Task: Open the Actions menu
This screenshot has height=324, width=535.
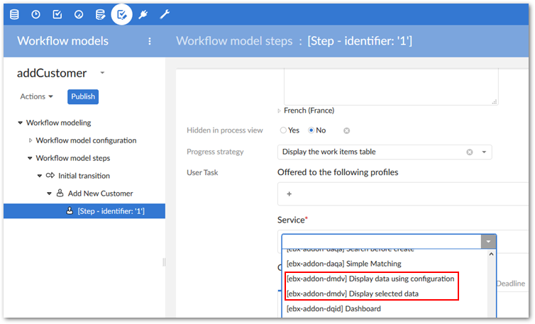Action: (x=36, y=96)
